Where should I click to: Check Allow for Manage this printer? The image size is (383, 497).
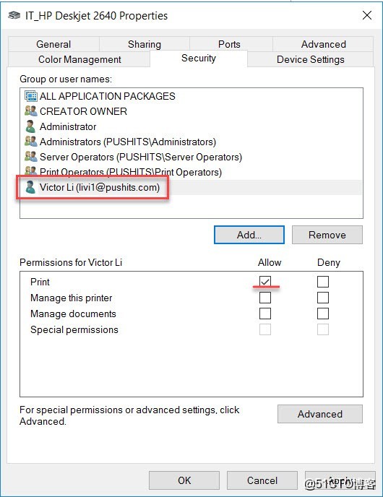(265, 298)
